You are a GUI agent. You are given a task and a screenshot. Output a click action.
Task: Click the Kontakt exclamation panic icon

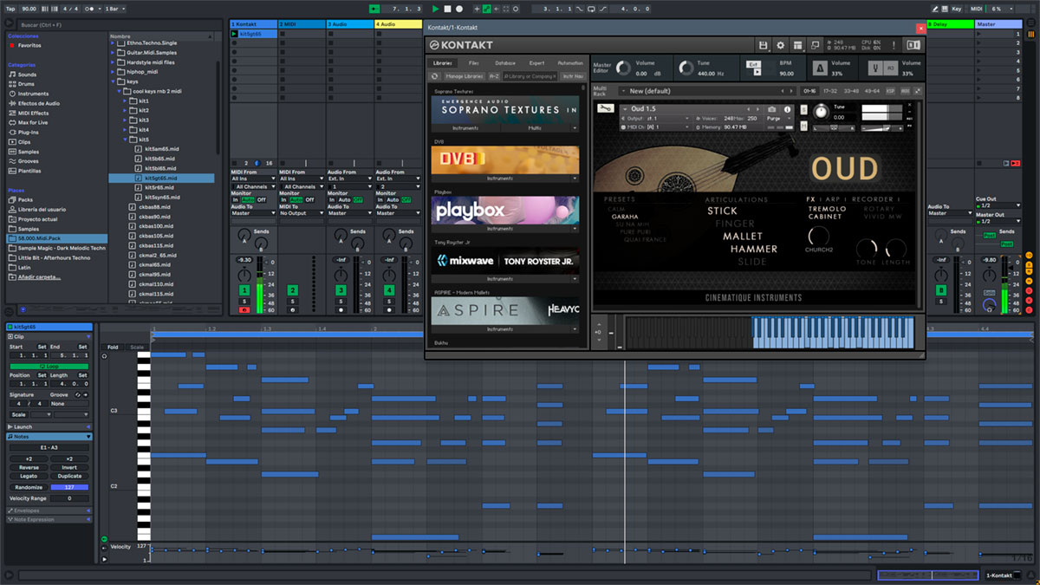point(893,45)
